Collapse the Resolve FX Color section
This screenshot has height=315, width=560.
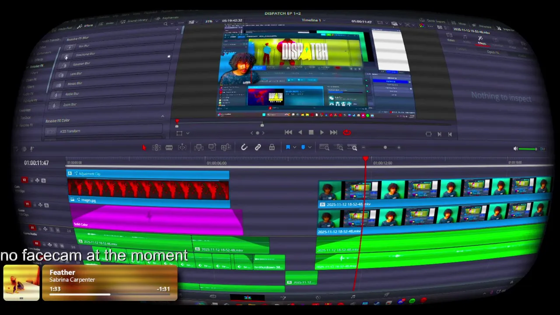tap(162, 116)
